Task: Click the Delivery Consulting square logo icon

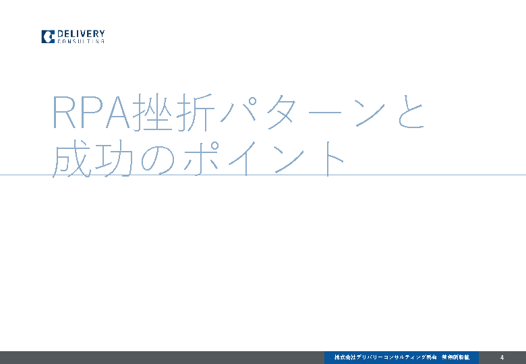Action: (48, 36)
